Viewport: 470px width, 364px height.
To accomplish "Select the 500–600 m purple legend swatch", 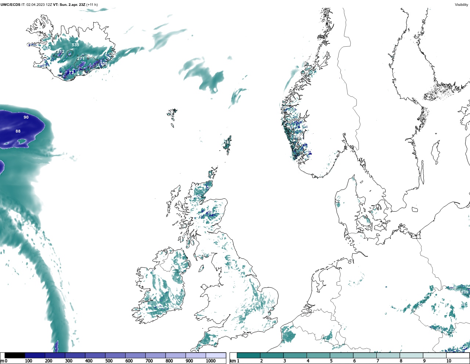I will point(115,356).
